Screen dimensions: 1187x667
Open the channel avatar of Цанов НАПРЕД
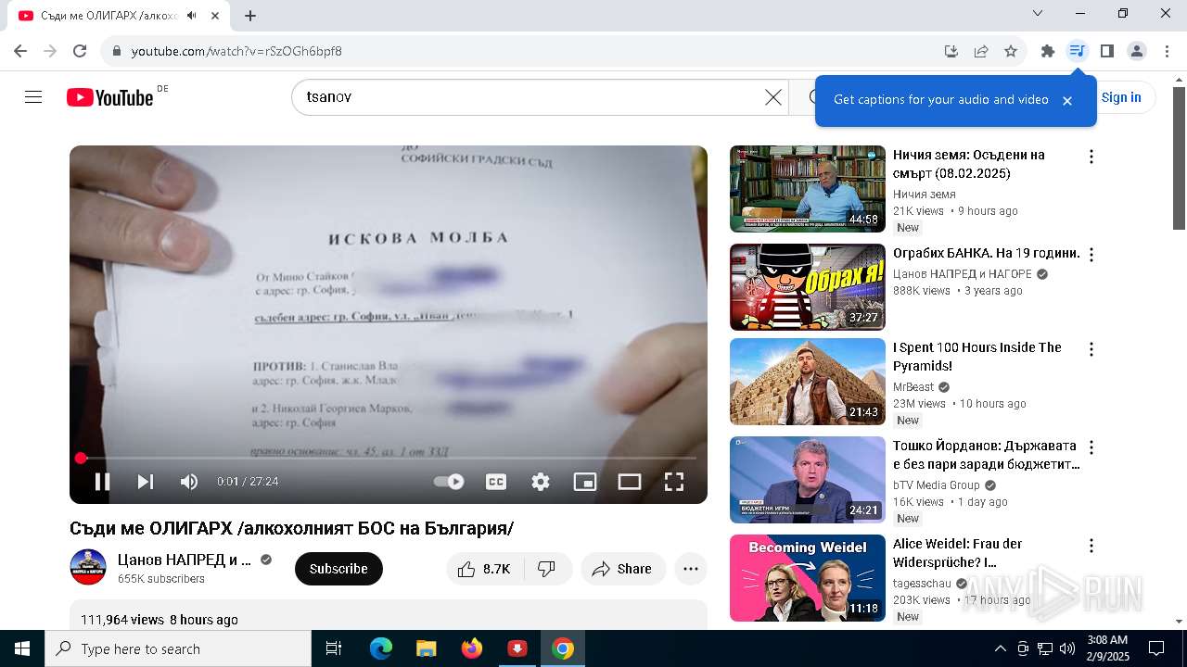88,567
